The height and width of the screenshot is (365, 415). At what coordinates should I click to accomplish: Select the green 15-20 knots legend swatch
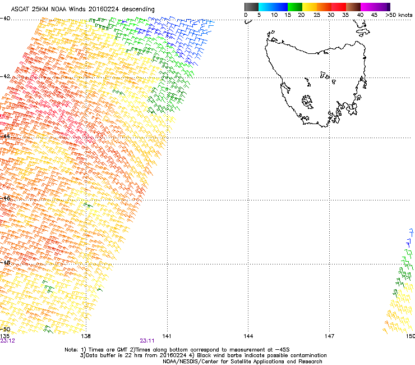pyautogui.click(x=294, y=7)
